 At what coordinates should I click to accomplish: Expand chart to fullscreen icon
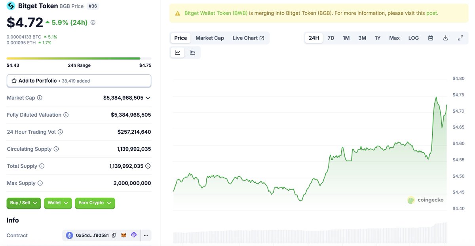460,38
